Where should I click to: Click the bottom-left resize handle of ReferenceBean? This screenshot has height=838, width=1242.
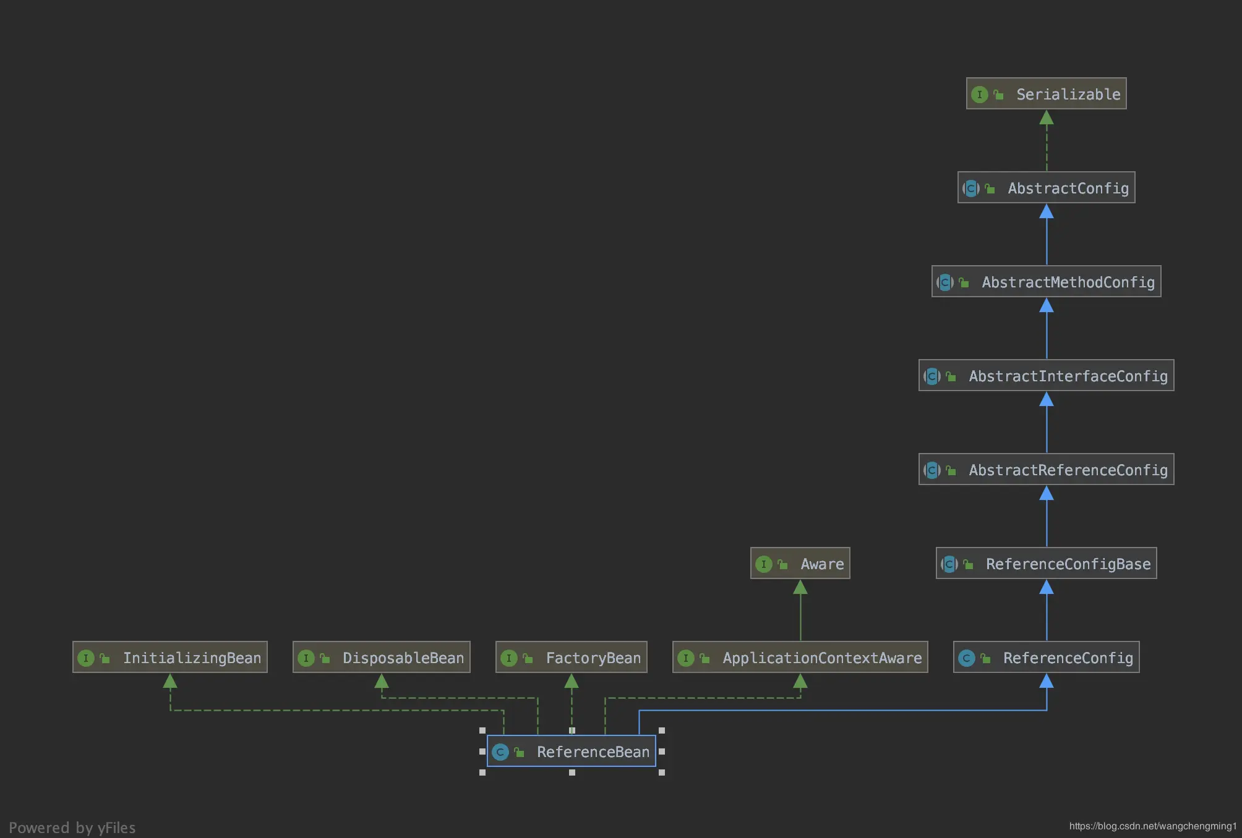tap(482, 772)
